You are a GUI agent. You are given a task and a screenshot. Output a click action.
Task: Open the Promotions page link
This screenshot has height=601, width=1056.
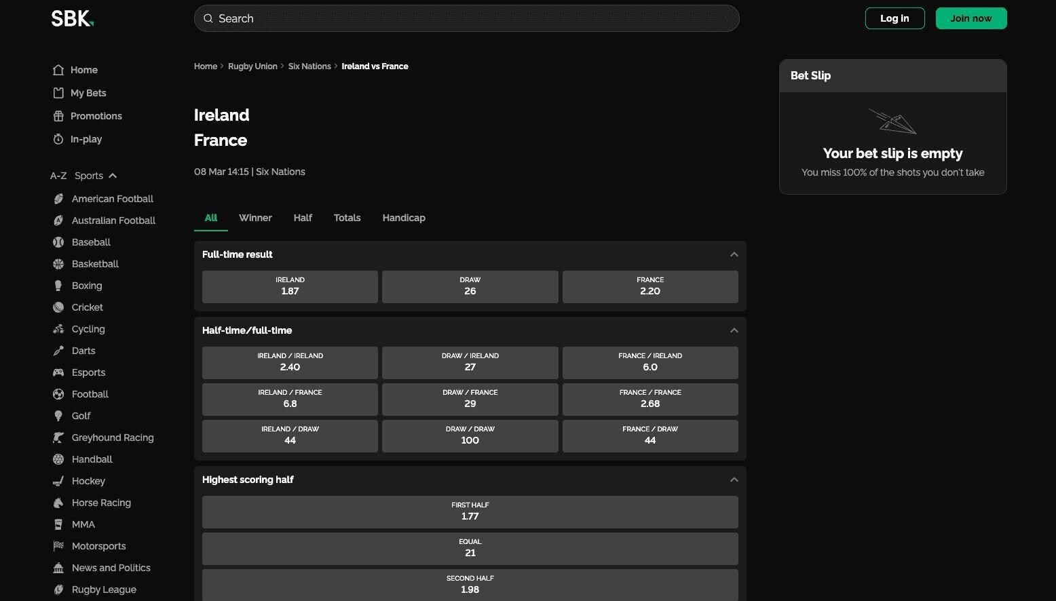tap(96, 116)
